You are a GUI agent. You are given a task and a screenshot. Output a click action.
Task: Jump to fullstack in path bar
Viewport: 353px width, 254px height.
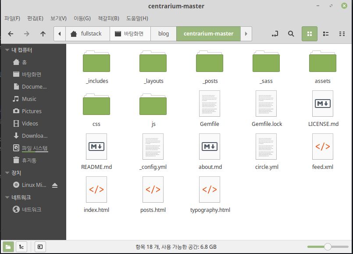[88, 34]
